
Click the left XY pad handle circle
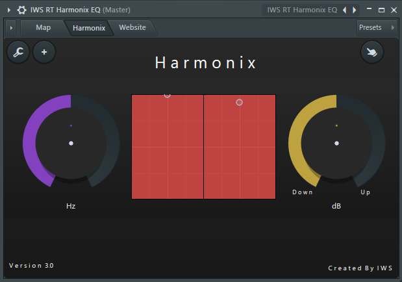point(167,96)
